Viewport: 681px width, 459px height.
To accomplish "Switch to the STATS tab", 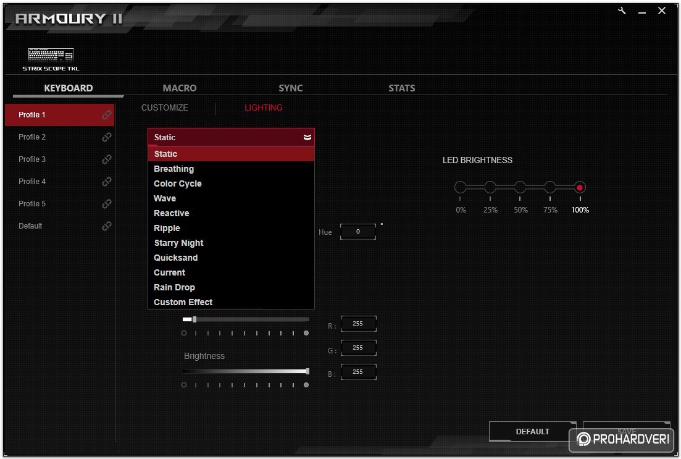I will [x=402, y=88].
